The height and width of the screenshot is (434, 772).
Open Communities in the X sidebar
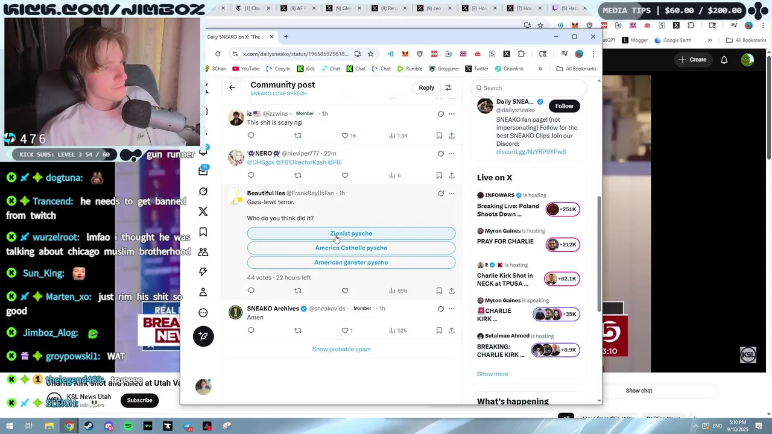[203, 252]
